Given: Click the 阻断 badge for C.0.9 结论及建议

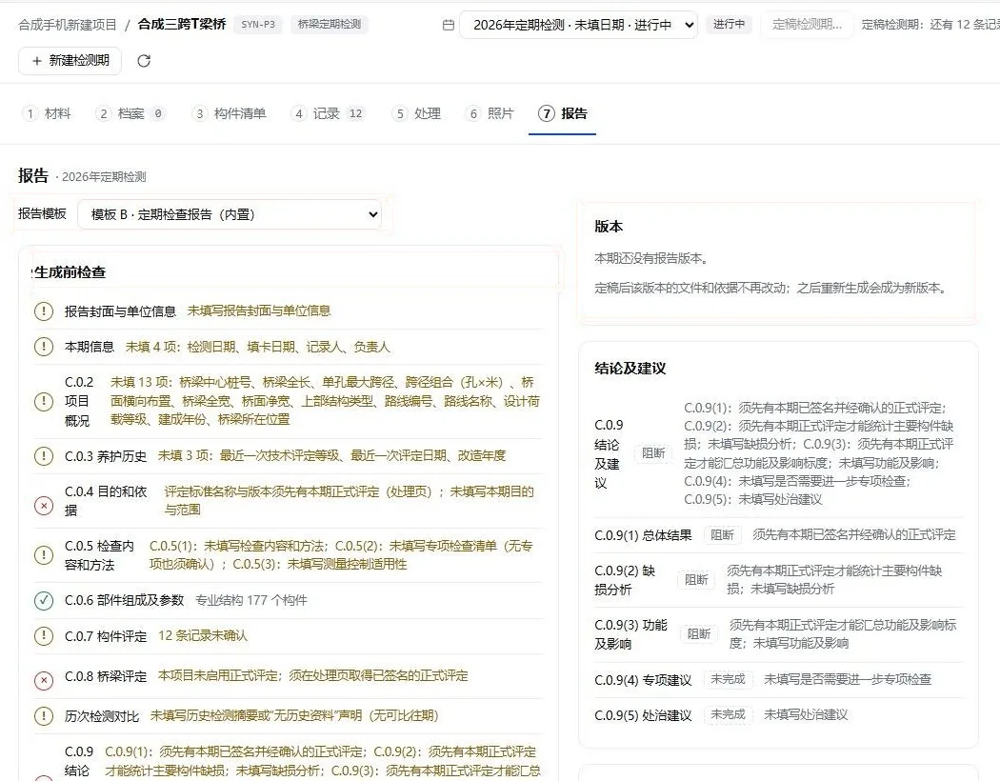Looking at the screenshot, I should click(653, 453).
